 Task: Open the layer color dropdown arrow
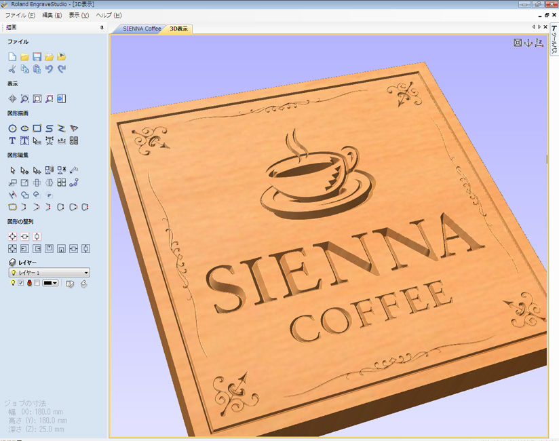pos(55,283)
